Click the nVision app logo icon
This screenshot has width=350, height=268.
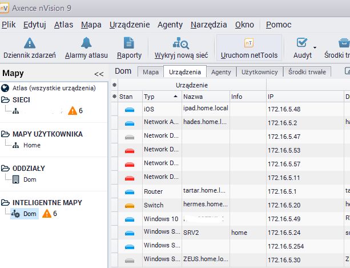coord(4,8)
